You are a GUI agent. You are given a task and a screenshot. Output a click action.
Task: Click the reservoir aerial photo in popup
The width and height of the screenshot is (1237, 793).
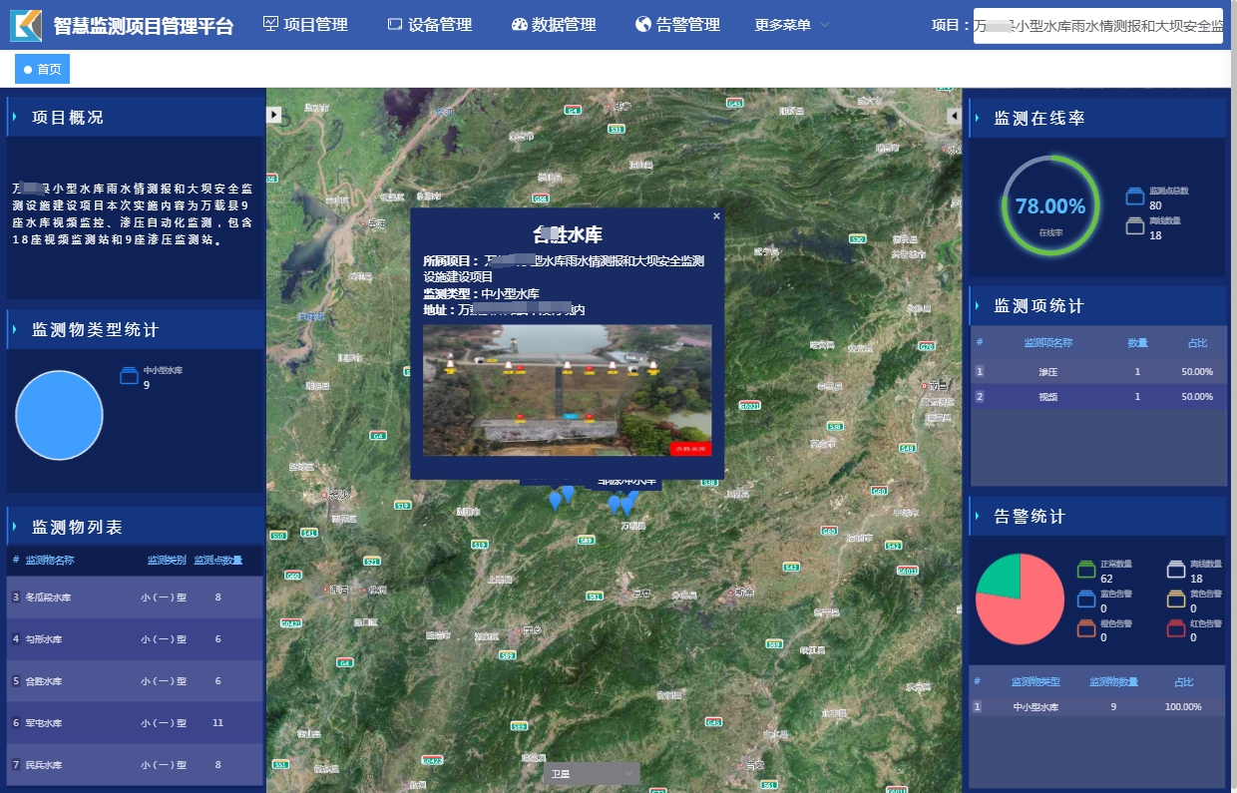567,390
